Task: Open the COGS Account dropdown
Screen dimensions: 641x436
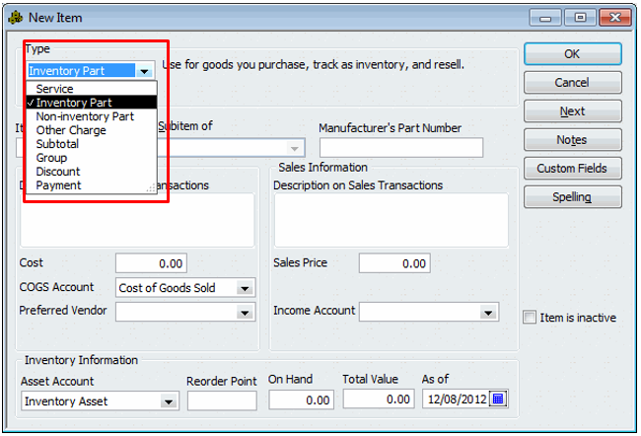Action: 245,288
